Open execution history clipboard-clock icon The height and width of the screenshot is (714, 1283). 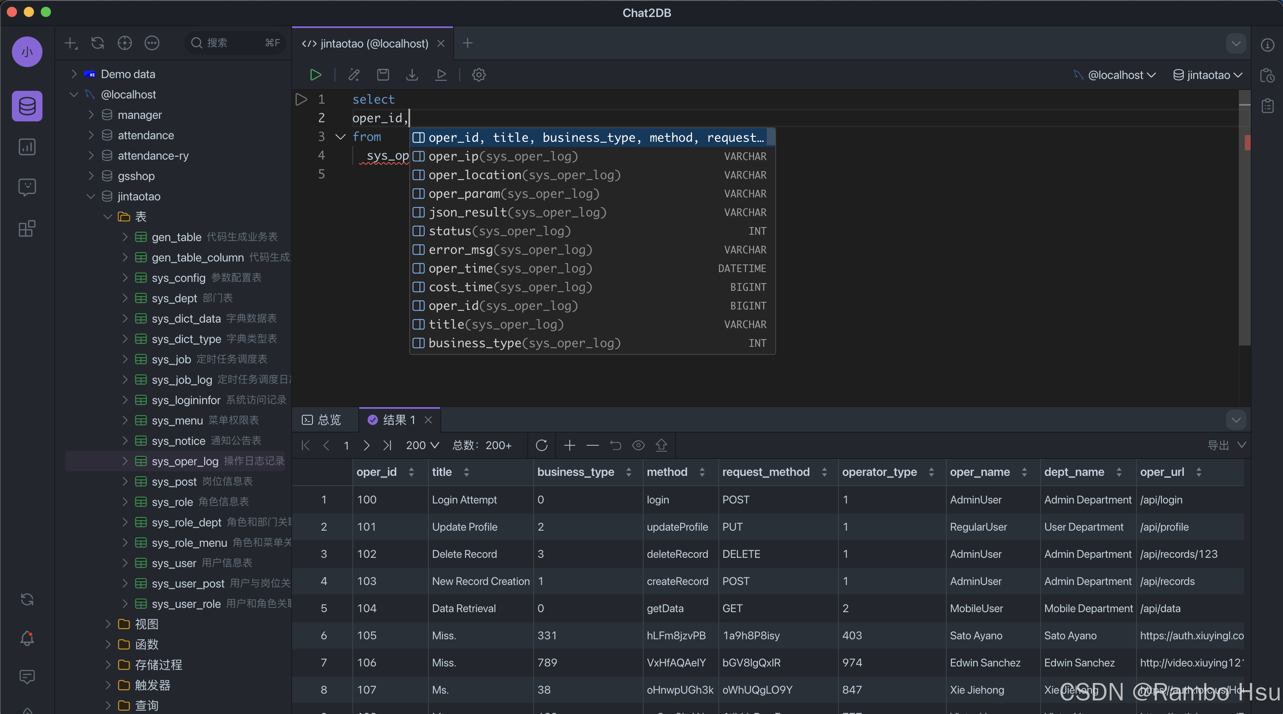1267,76
